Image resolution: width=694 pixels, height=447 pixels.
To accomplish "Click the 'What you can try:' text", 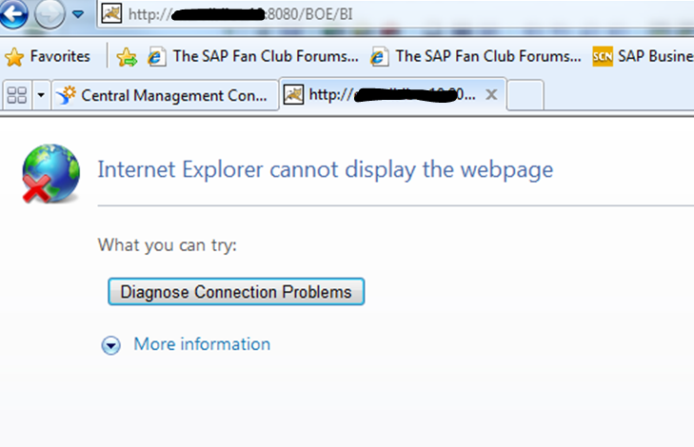I will click(168, 245).
